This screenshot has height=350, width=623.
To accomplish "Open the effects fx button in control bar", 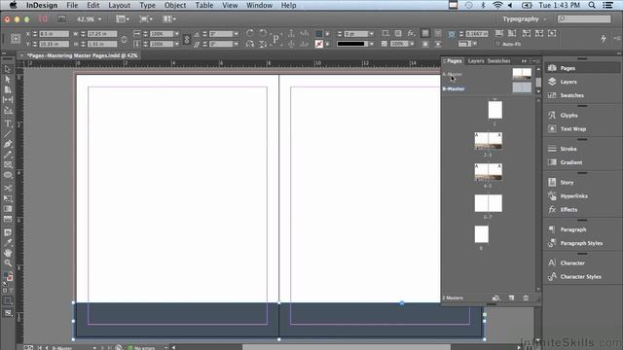I will 411,33.
